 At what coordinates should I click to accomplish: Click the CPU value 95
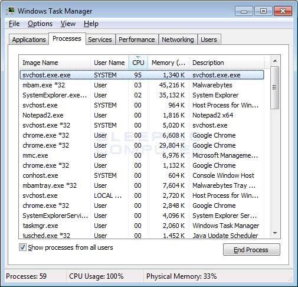click(x=137, y=75)
